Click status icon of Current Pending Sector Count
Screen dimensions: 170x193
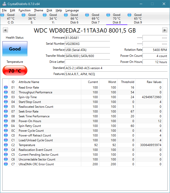coord(6,154)
